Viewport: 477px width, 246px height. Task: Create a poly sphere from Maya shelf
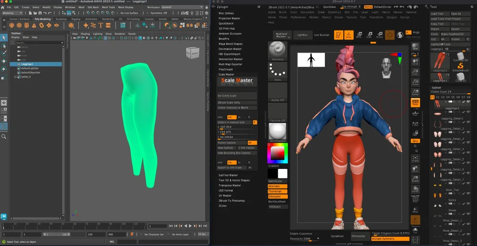[11, 26]
